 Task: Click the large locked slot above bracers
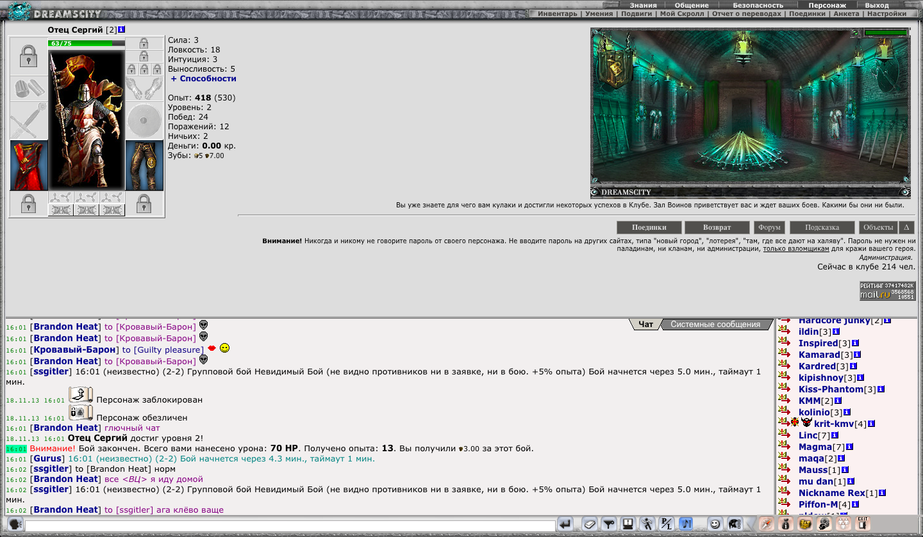[x=28, y=56]
